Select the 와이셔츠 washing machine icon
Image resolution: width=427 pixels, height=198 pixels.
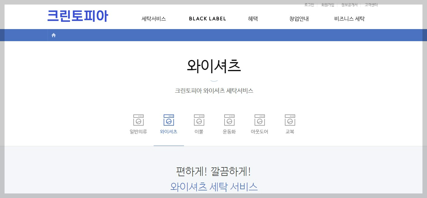click(x=169, y=120)
